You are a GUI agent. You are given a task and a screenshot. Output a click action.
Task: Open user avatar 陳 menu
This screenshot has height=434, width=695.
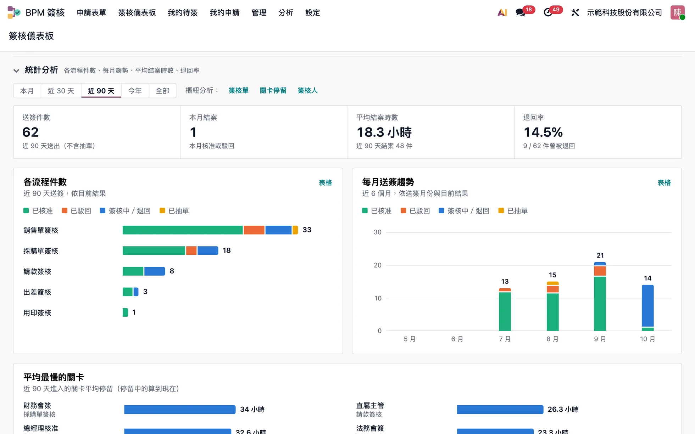[x=677, y=12]
